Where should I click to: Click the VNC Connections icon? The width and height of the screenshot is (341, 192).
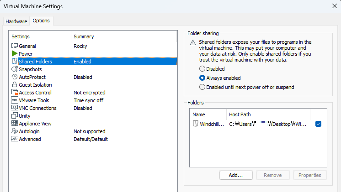(15, 108)
